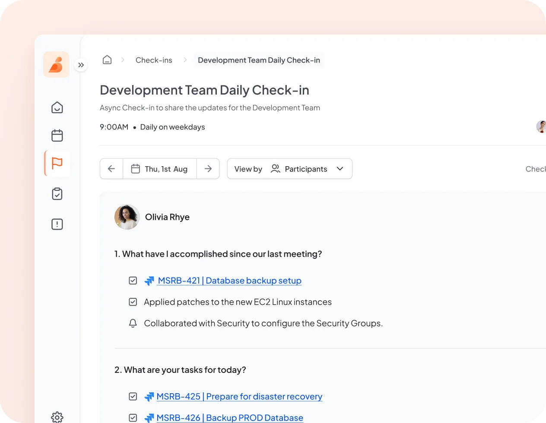Toggle checkbox for MSRB-421 Database backup setup

(133, 281)
